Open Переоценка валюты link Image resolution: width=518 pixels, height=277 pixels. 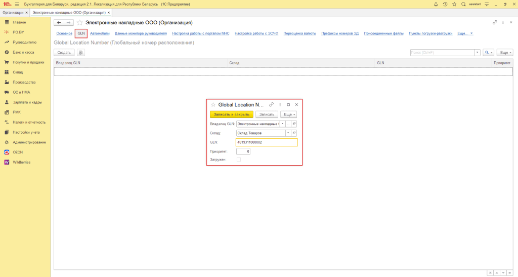tap(299, 33)
